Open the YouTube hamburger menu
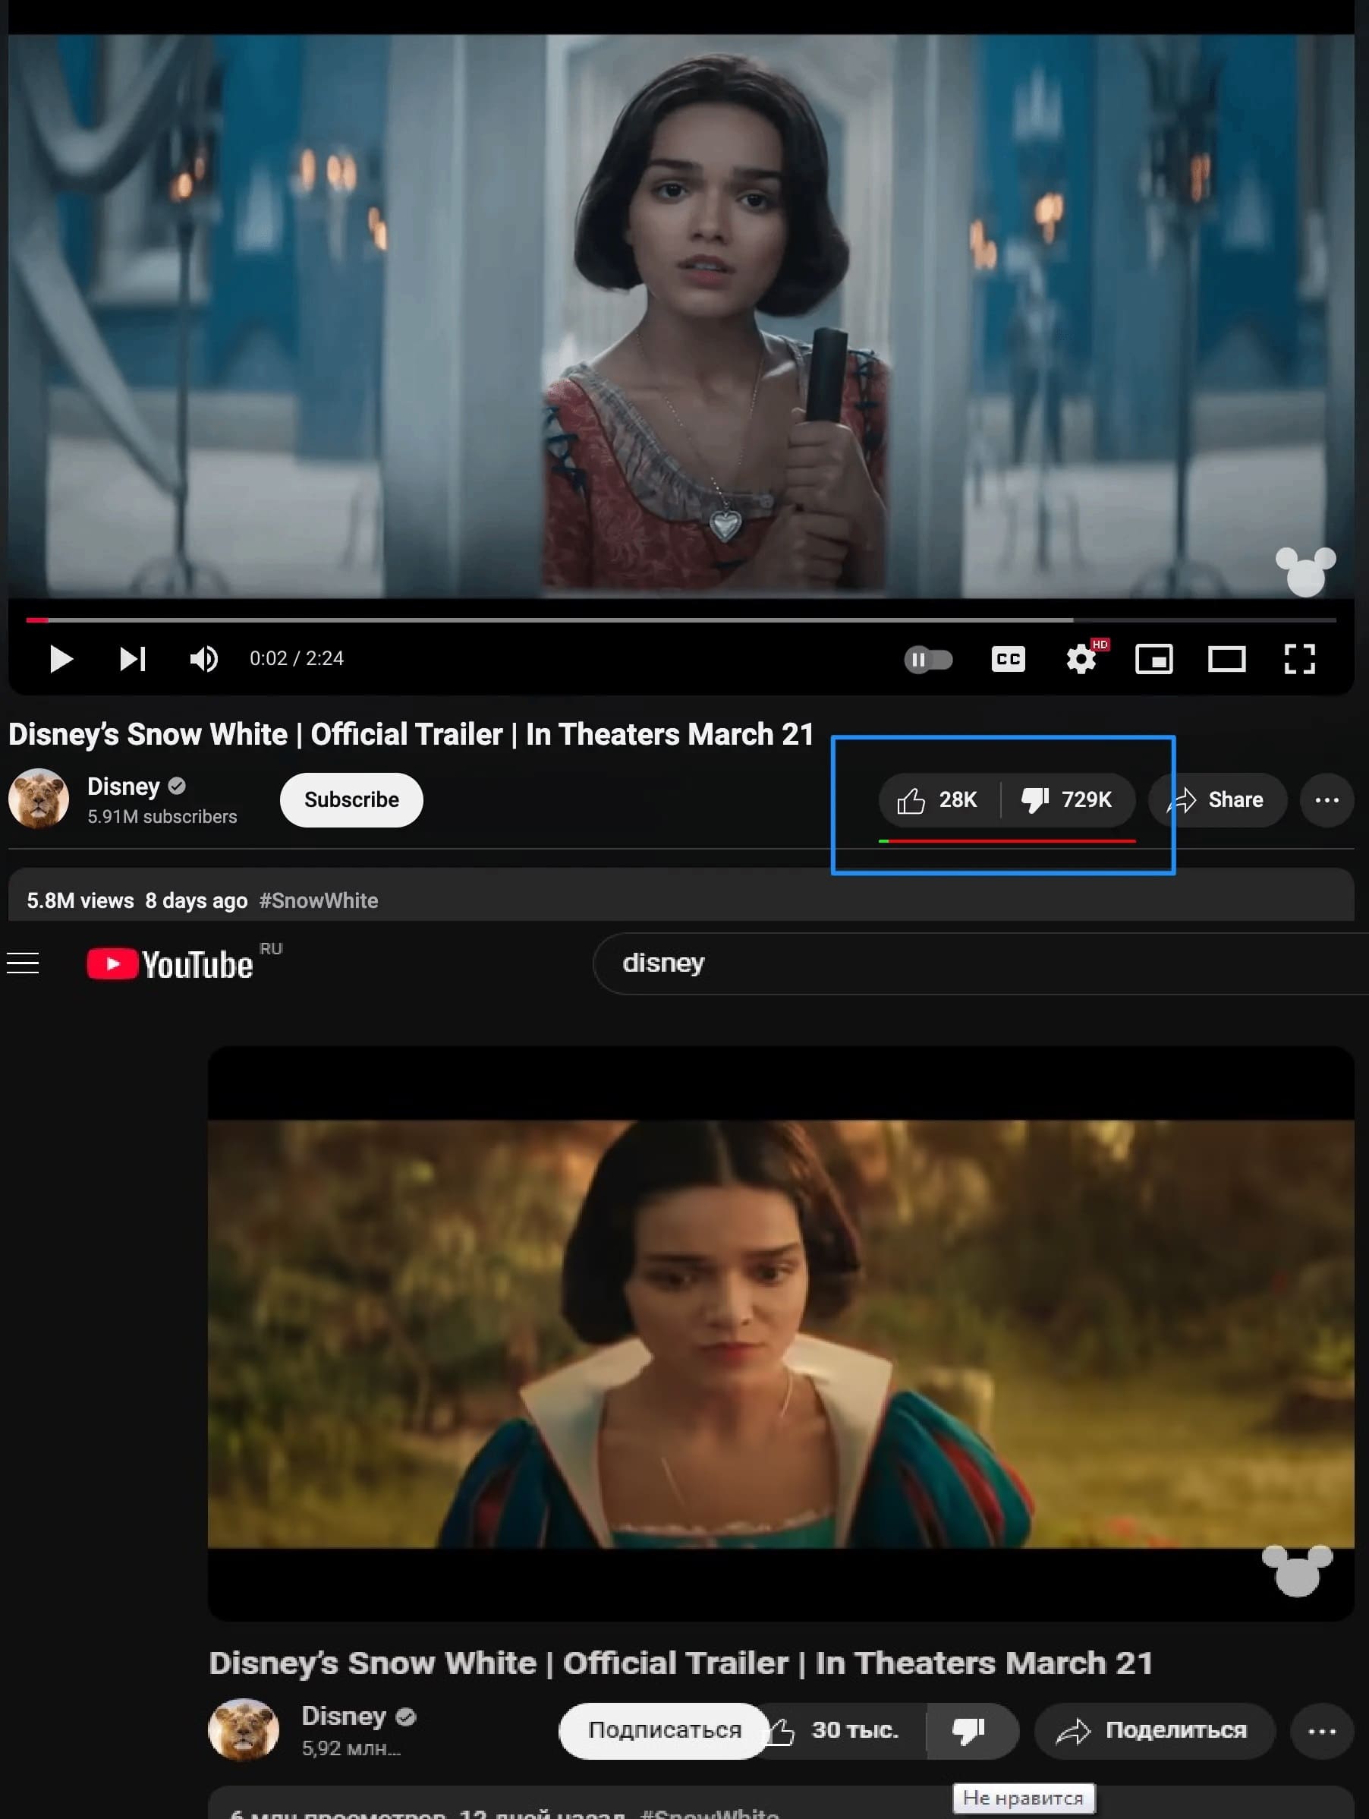Screen dimensions: 1369x1819 (23, 963)
